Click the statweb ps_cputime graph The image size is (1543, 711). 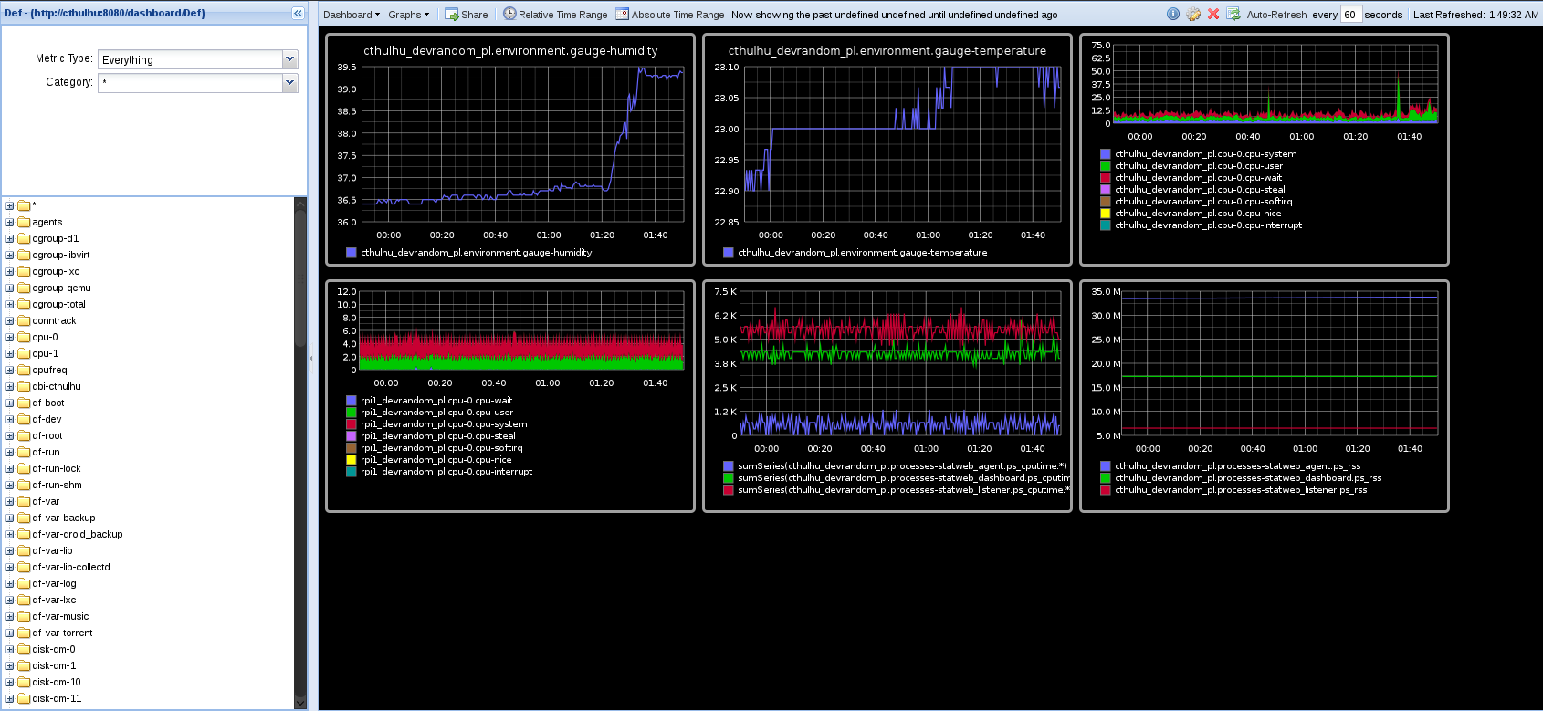(887, 396)
